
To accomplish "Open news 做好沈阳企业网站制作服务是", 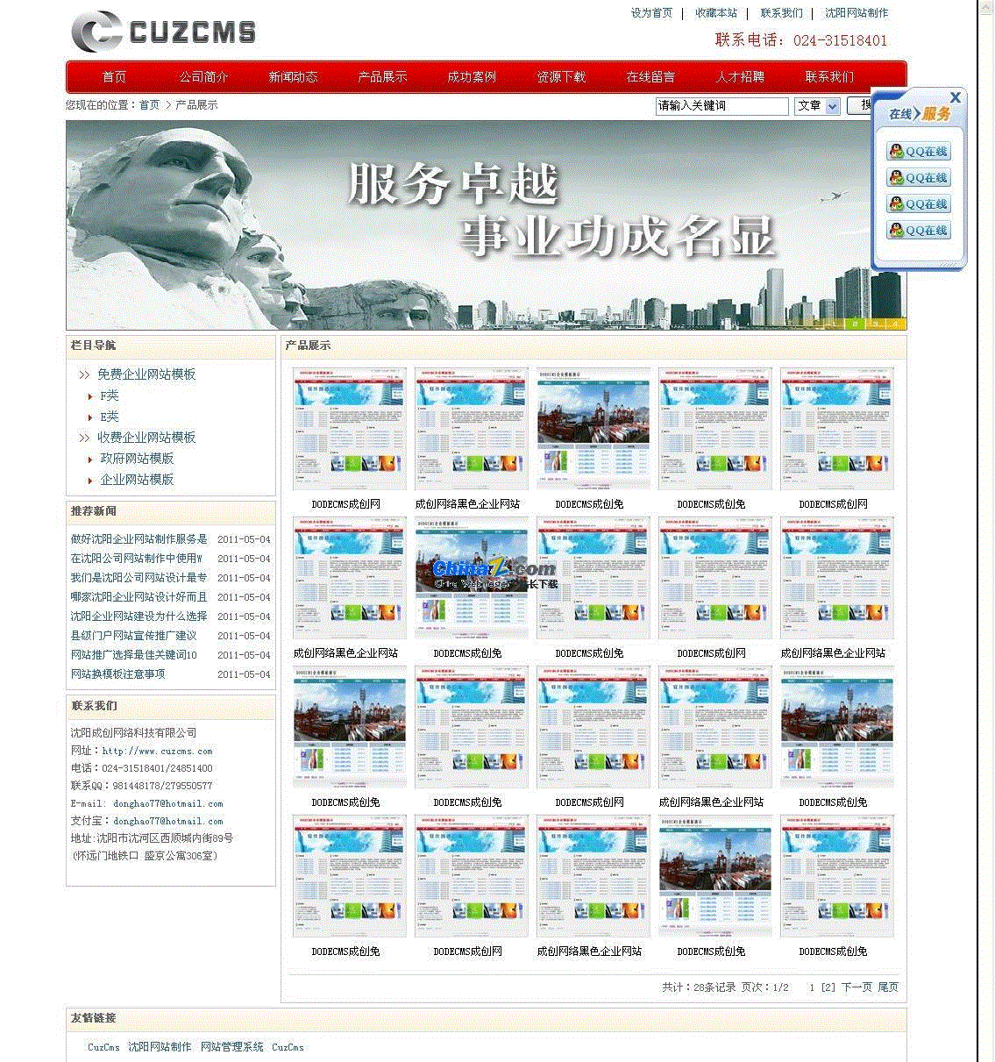I will point(139,539).
